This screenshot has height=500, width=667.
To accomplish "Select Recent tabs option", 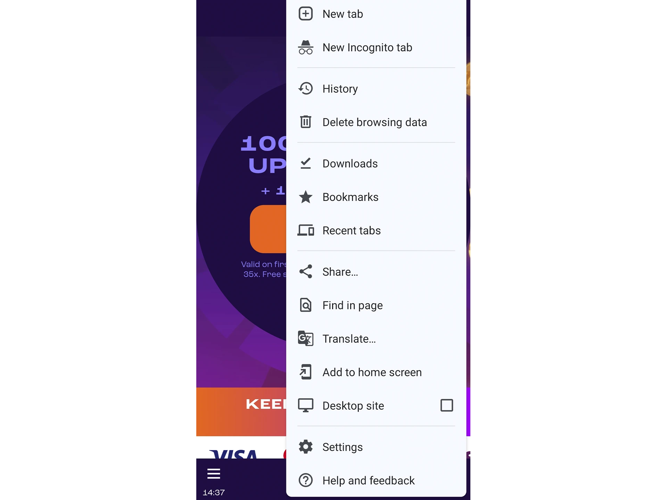I will 351,230.
